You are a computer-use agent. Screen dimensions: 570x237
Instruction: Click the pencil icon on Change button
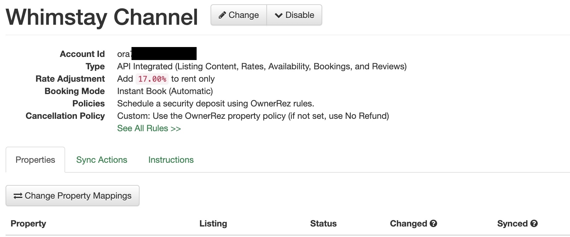pyautogui.click(x=222, y=15)
